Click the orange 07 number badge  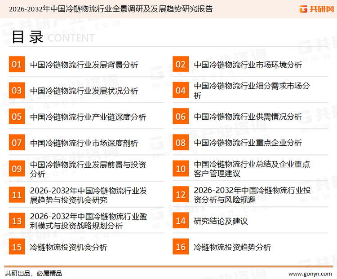17,143
